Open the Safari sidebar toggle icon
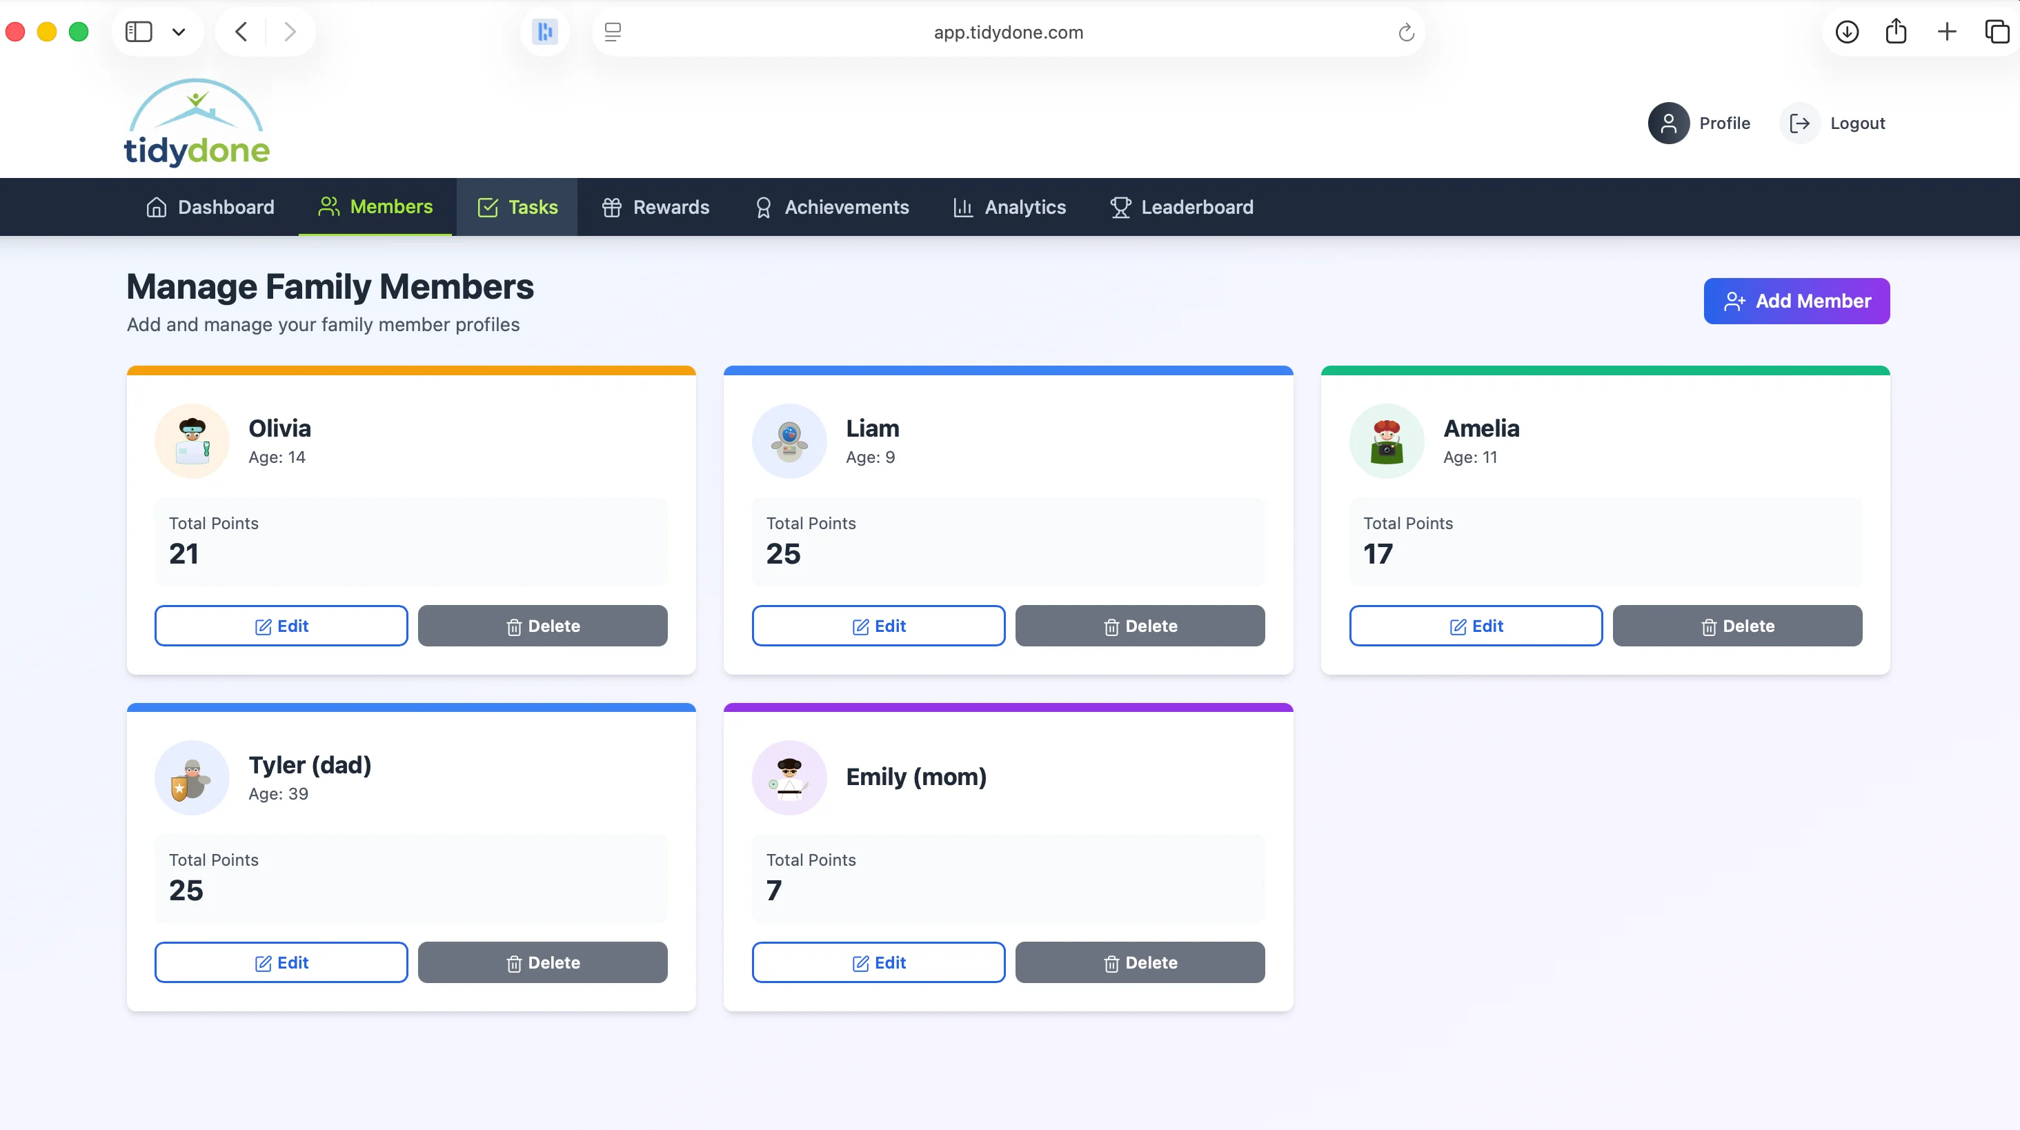Screen dimensions: 2020x1130 (x=139, y=32)
